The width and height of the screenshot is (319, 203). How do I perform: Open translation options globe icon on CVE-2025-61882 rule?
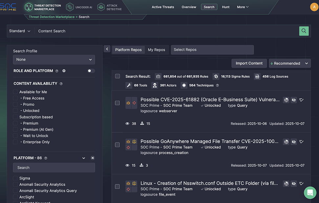[x=286, y=100]
